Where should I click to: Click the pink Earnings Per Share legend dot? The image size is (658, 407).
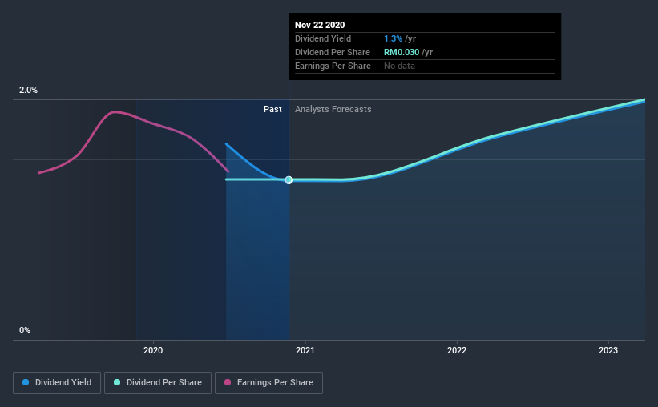pyautogui.click(x=228, y=382)
